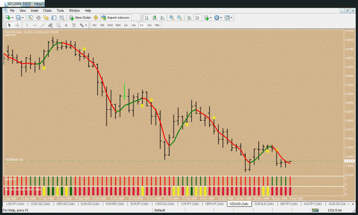Open the View menu

tap(22, 10)
